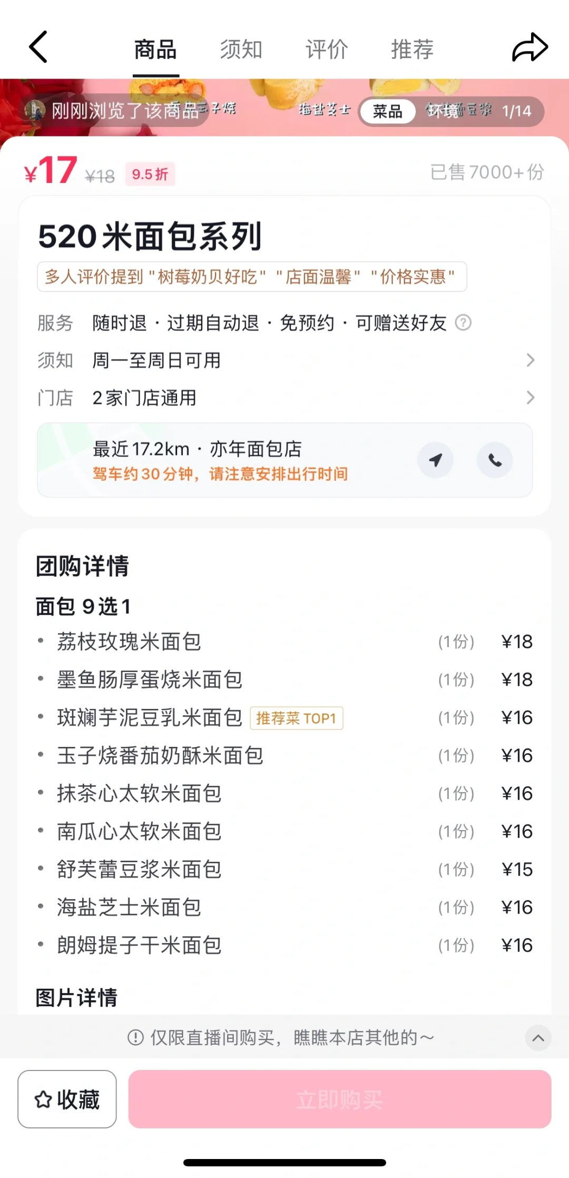Collapse the notice with the up chevron
The width and height of the screenshot is (569, 1178).
tap(538, 1038)
